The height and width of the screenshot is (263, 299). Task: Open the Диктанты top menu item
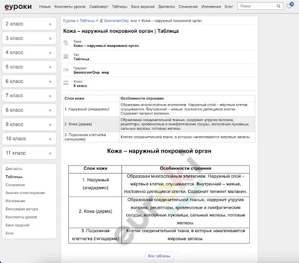tap(166, 6)
